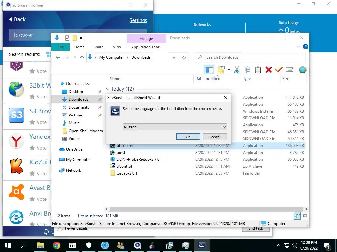Select Documents in navigation pane

click(78, 107)
